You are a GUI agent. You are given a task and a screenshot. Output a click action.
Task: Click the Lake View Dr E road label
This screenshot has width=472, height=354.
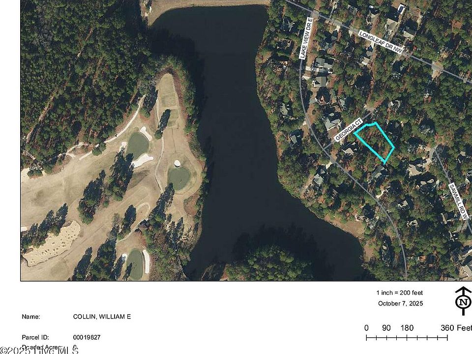tap(306, 38)
